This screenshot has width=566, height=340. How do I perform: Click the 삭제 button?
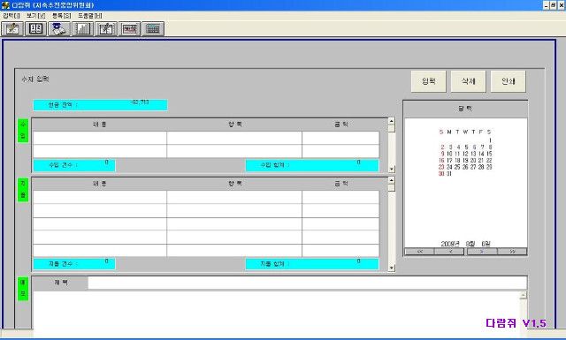point(468,81)
